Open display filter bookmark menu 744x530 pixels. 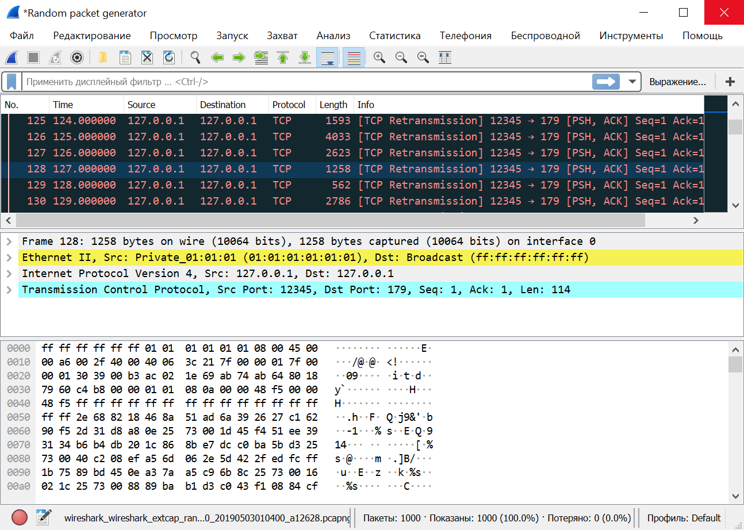pos(11,82)
